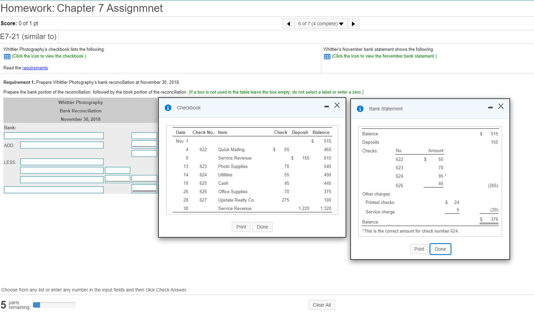Click the November bank statement table icon
Viewport: 534px width, 313px height.
(327, 57)
